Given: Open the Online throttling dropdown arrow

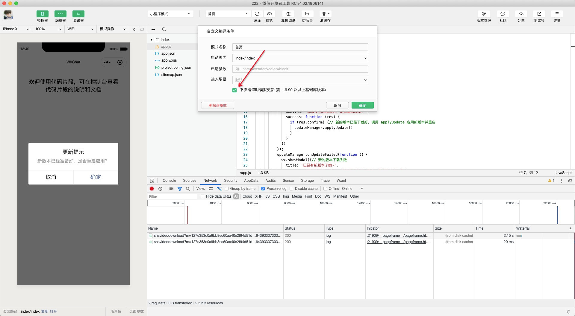Looking at the screenshot, I should [362, 189].
